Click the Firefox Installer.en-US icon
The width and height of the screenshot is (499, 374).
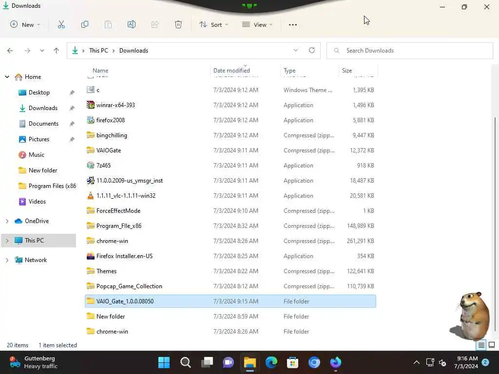coord(90,256)
